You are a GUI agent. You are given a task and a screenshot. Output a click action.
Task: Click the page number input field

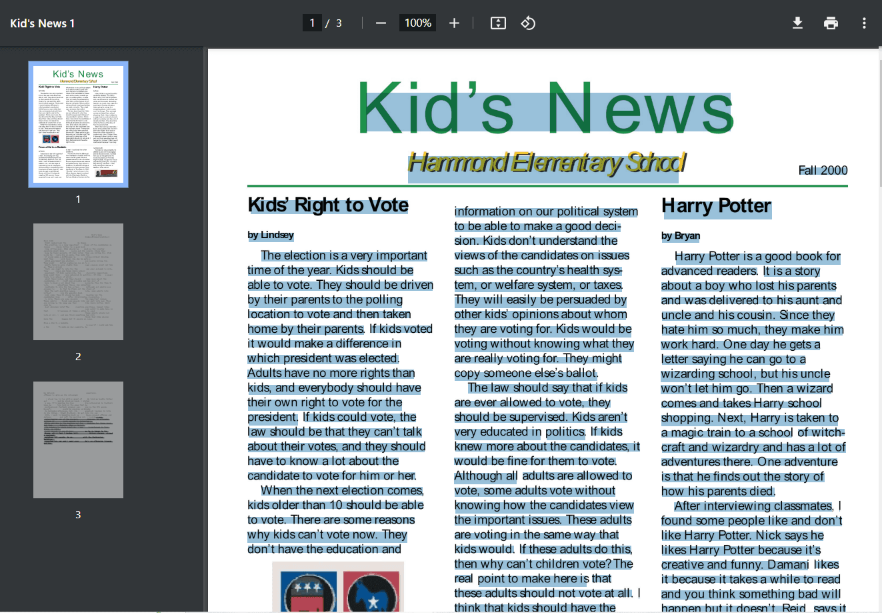tap(312, 23)
